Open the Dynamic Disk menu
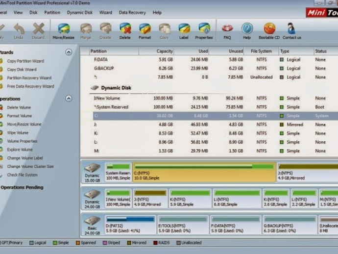 pyautogui.click(x=80, y=13)
